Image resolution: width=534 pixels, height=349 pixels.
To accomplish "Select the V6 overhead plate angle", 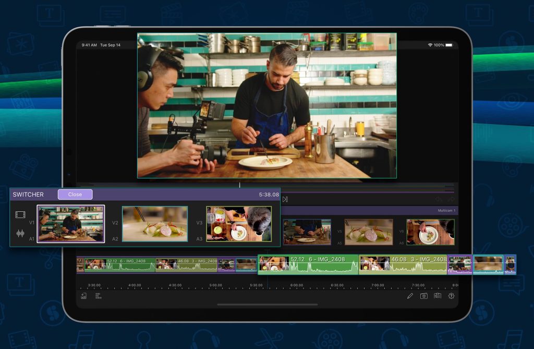I will point(430,232).
